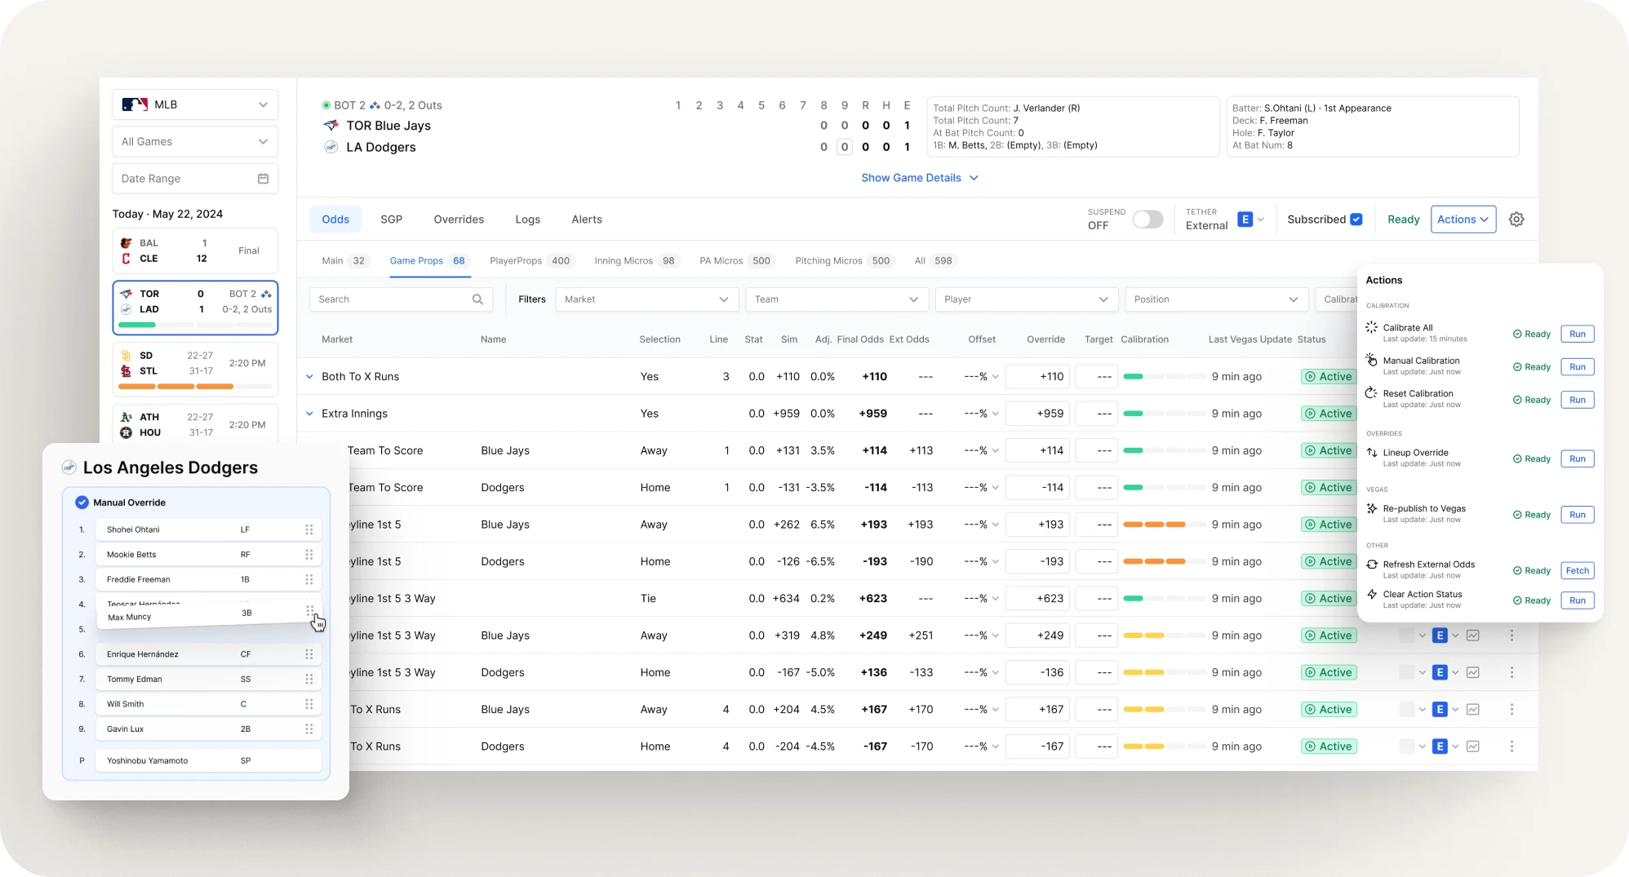Open the three-dot menu on last table row
The image size is (1629, 877).
pyautogui.click(x=1511, y=746)
